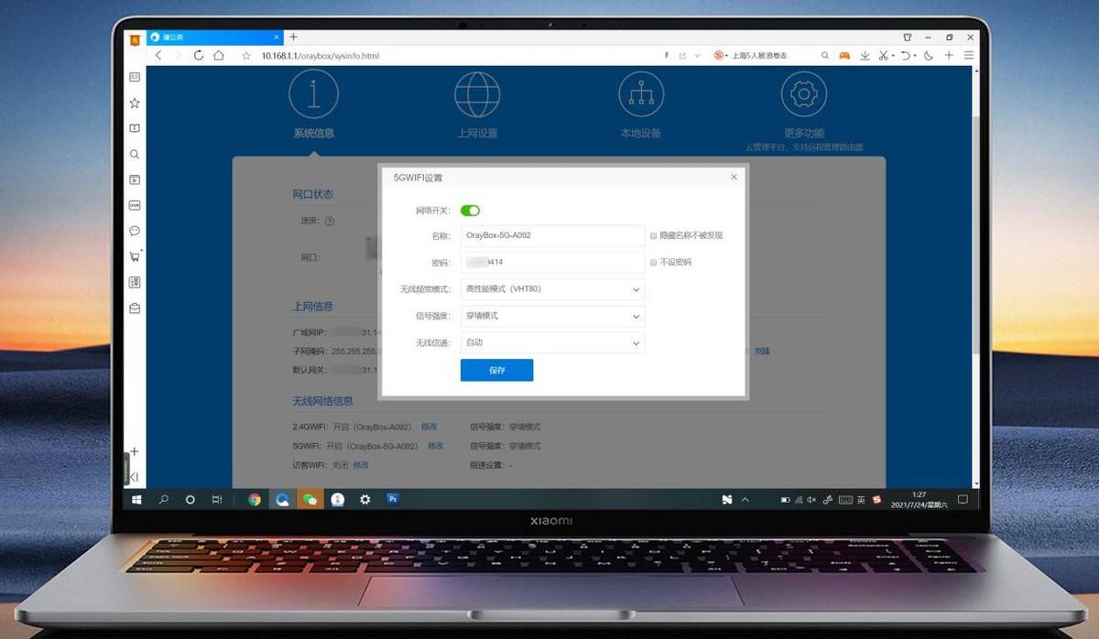Check the 隐藏名称不被发现 checkbox
The image size is (1099, 639).
pos(653,235)
